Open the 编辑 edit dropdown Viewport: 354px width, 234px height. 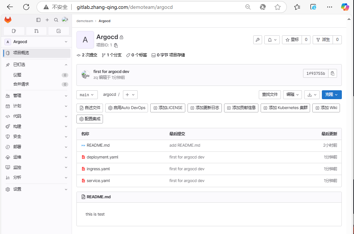point(293,95)
